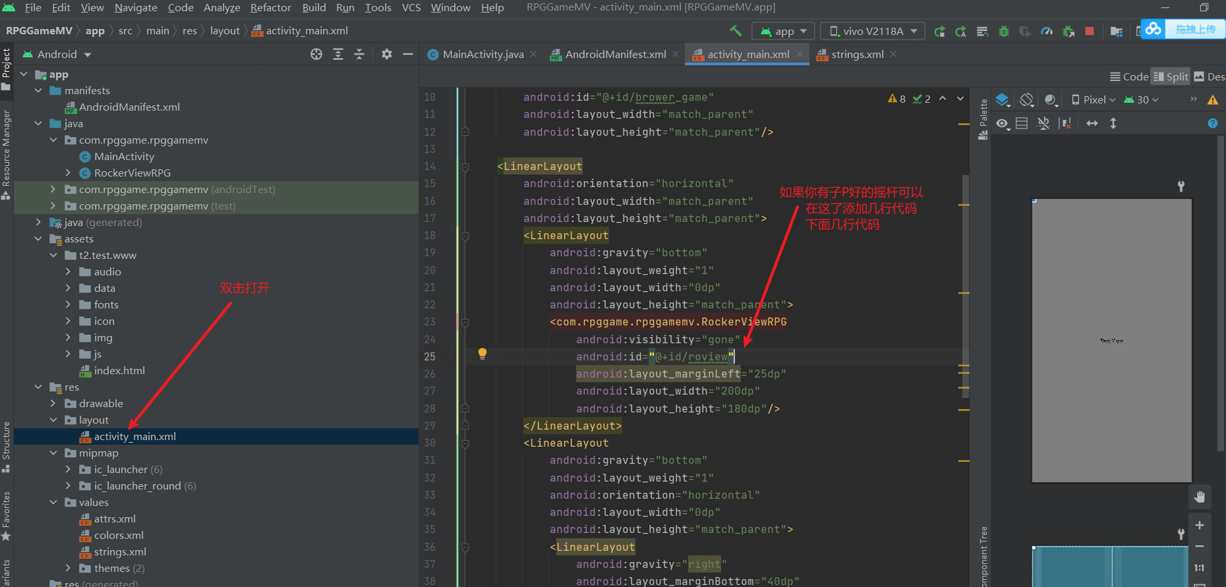Select index.html in the assets tree
Viewport: 1226px width, 587px height.
pos(119,370)
